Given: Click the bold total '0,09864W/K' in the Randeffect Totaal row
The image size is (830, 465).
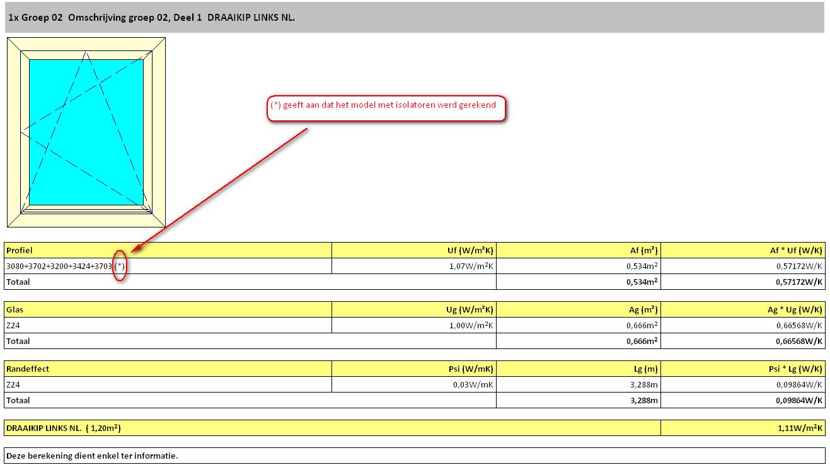Looking at the screenshot, I should pyautogui.click(x=799, y=400).
